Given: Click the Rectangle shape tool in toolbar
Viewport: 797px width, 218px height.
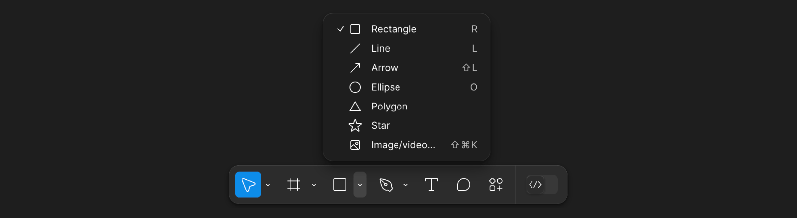Looking at the screenshot, I should [340, 185].
